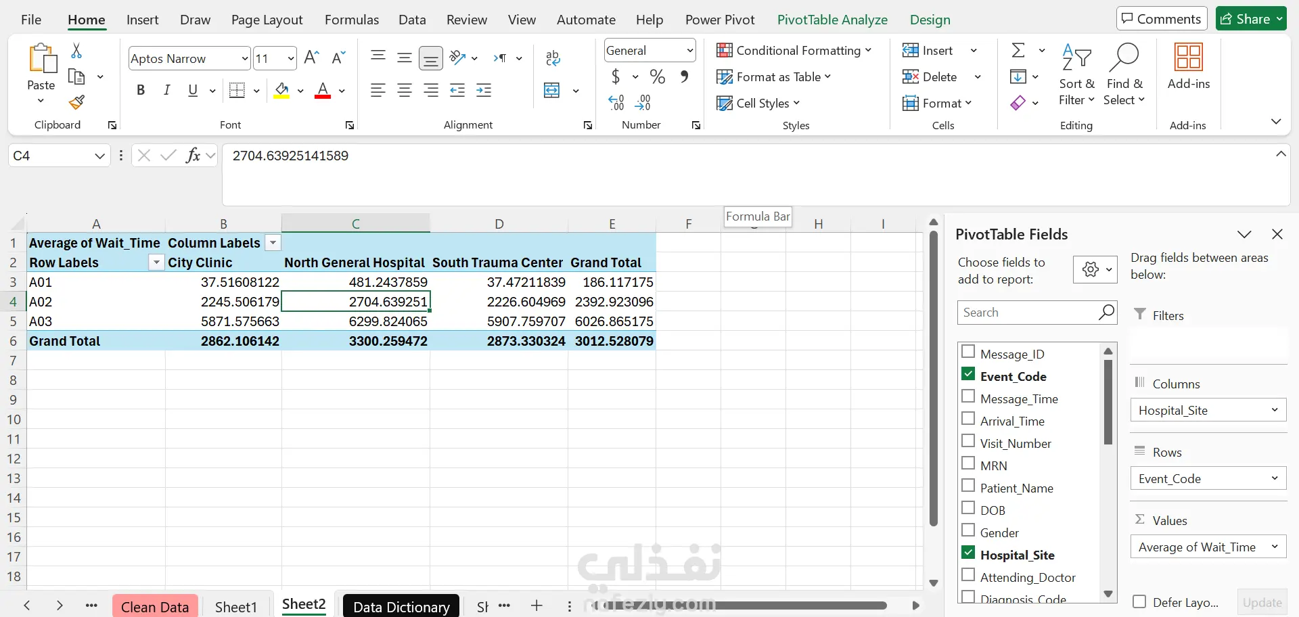Apply Comma Style format
The height and width of the screenshot is (617, 1299).
pos(685,76)
